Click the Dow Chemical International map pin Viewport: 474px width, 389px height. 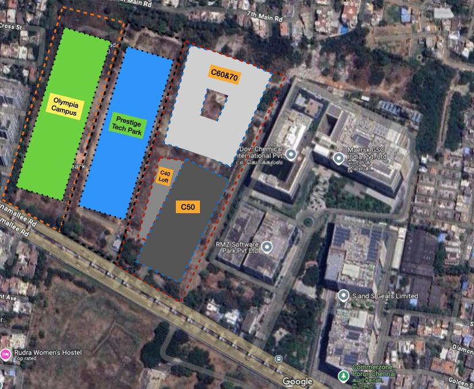(291, 155)
